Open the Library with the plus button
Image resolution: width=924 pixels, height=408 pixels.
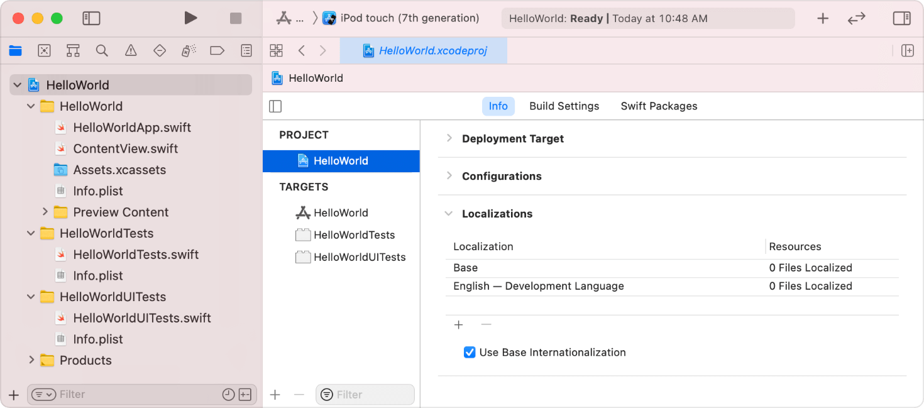(x=823, y=18)
